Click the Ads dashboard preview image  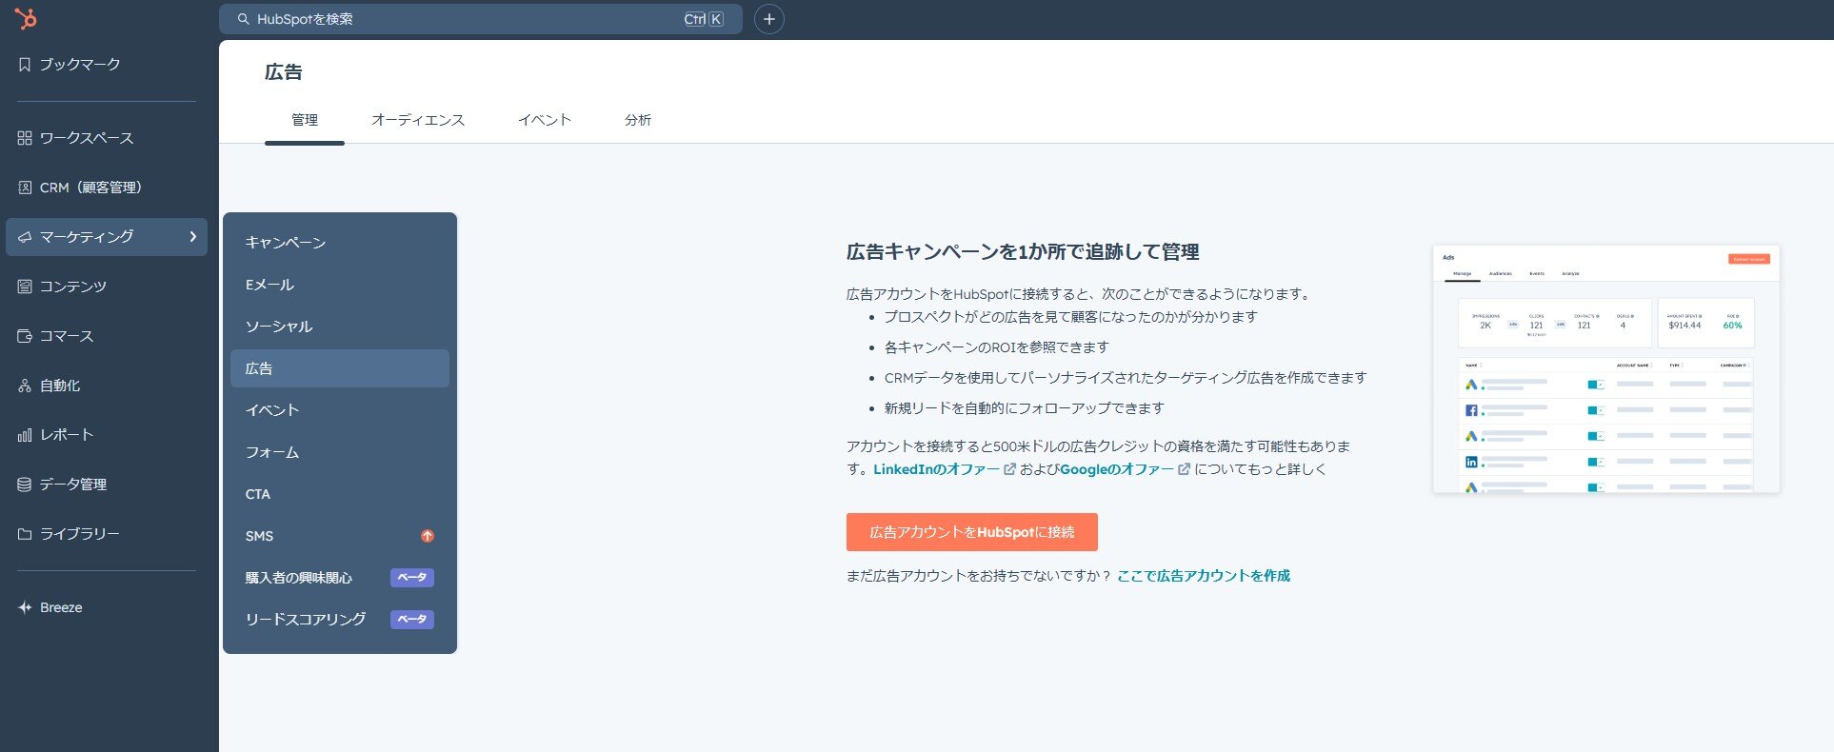[1606, 369]
